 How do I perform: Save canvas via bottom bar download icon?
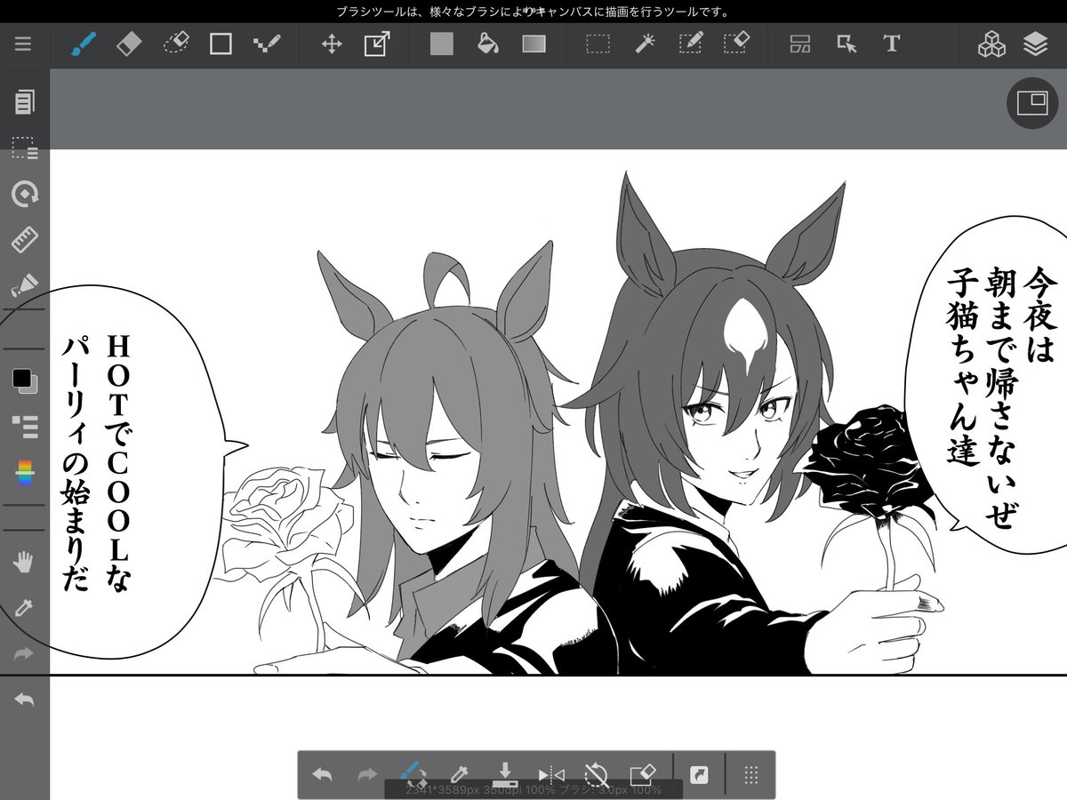pos(505,774)
